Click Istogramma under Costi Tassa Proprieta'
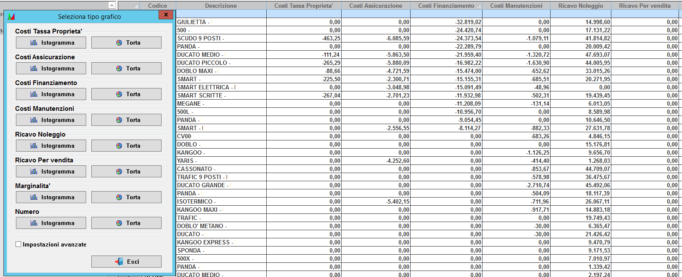The image size is (682, 277). coord(51,43)
